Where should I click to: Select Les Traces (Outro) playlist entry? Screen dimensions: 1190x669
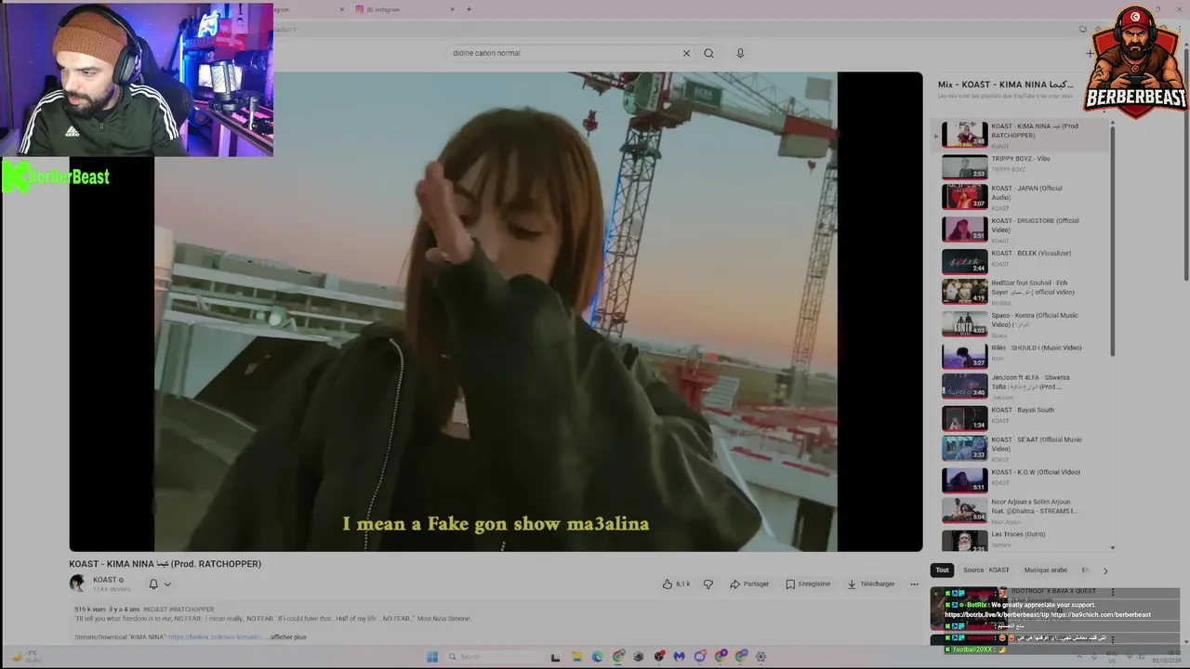tap(1021, 540)
